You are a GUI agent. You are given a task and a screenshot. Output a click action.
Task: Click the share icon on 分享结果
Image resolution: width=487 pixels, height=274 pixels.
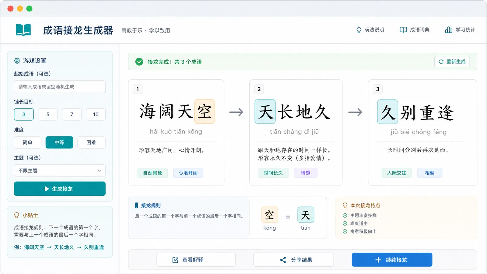tap(283, 260)
